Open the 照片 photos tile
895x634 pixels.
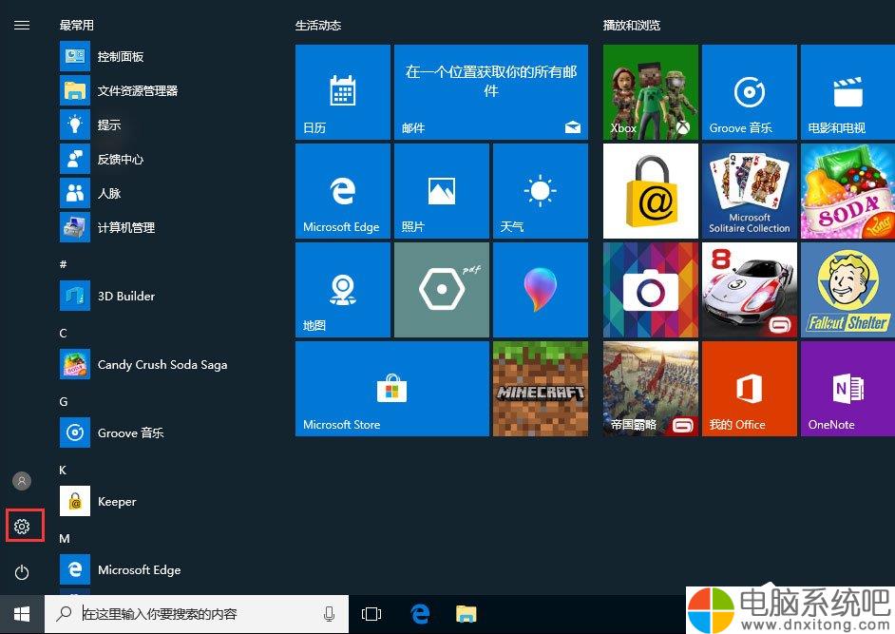pos(441,191)
